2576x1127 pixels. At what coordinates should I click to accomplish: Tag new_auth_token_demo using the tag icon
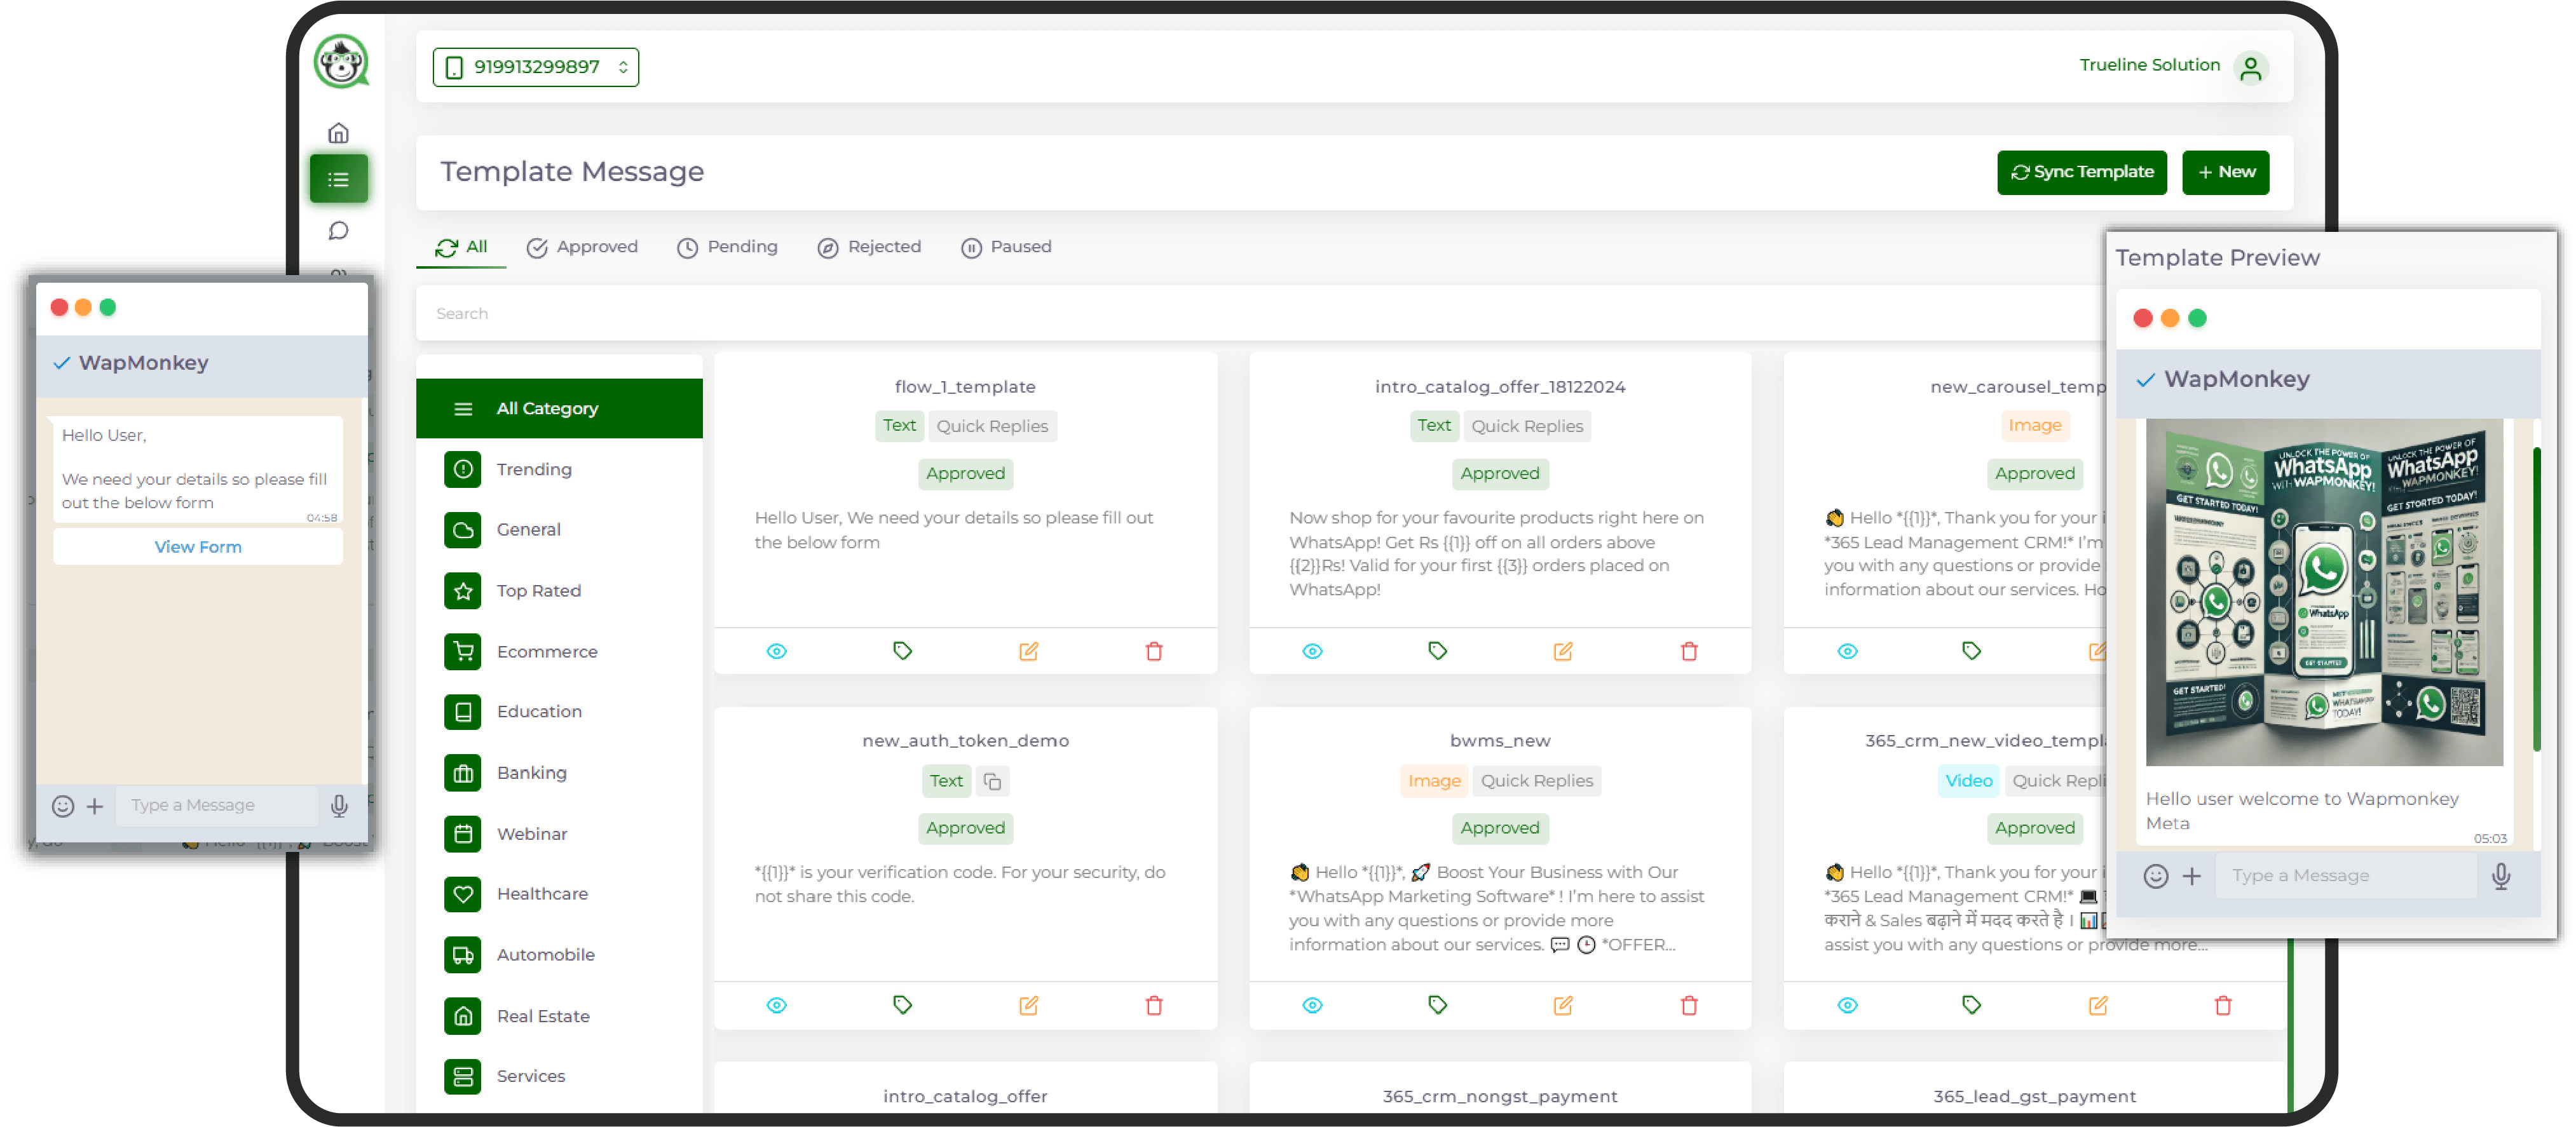tap(902, 1005)
